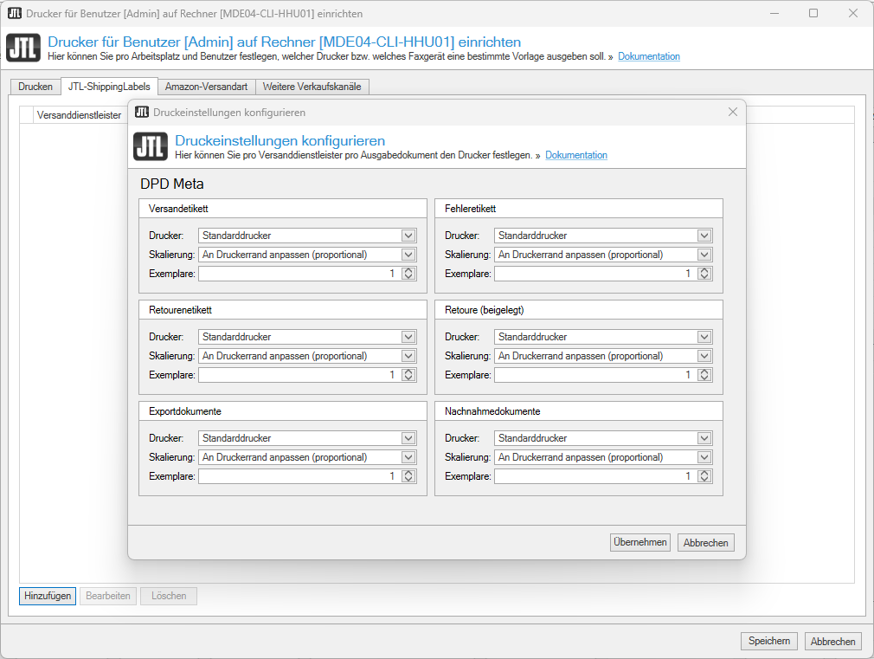The image size is (874, 659).
Task: Click the JTL logo in main window header
Action: (22, 48)
